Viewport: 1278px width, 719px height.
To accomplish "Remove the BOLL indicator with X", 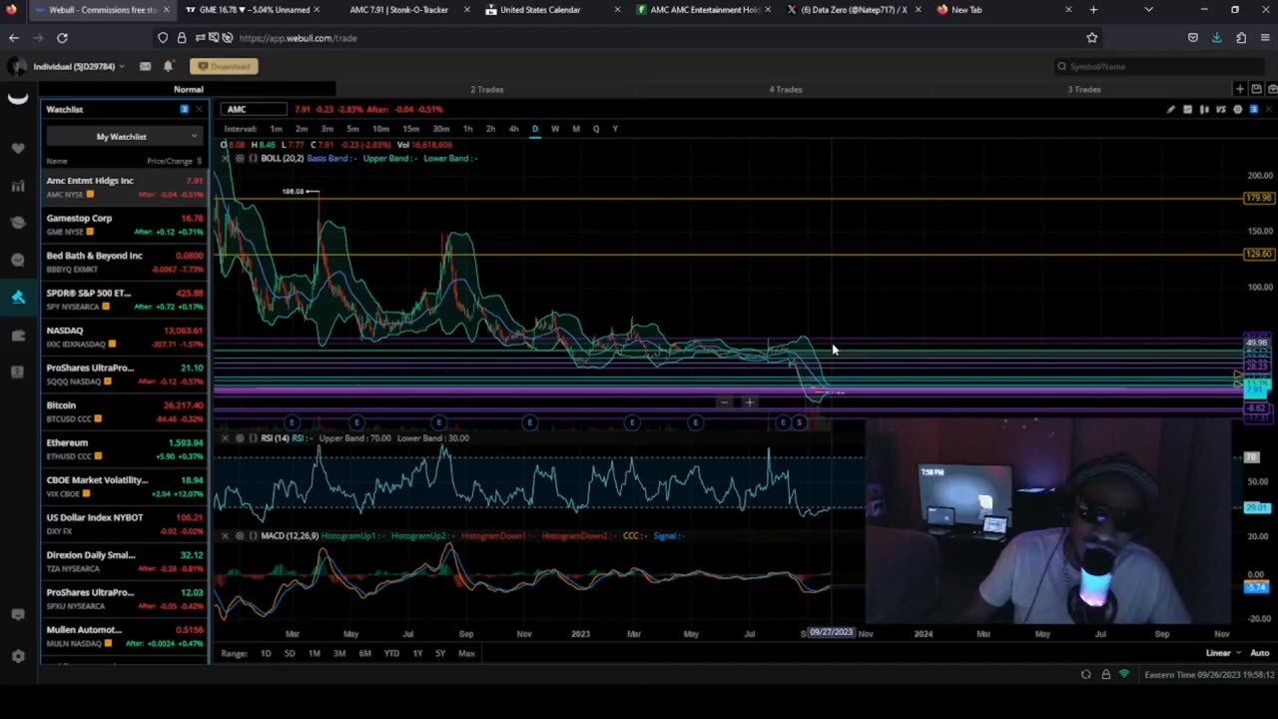I will tap(225, 158).
